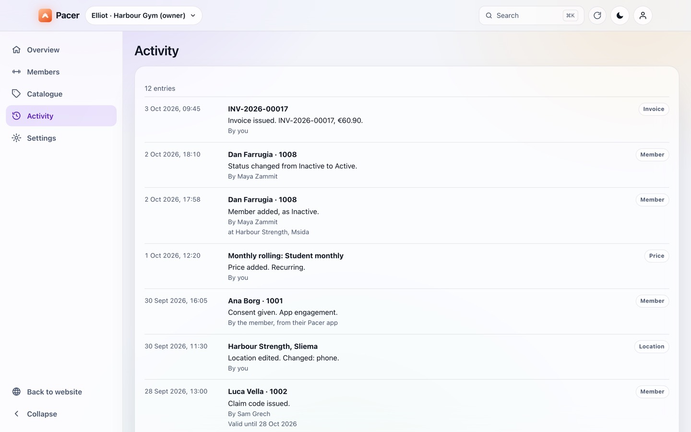The width and height of the screenshot is (691, 432).
Task: Click the '12 entries' count text
Action: 160,88
